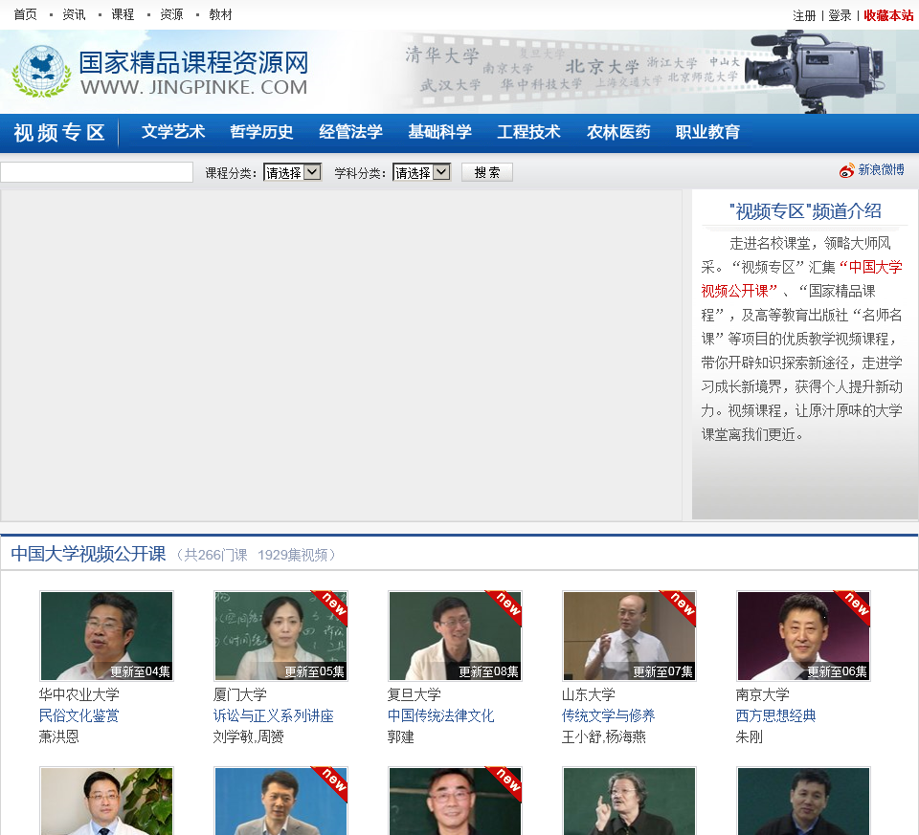Image resolution: width=919 pixels, height=835 pixels.
Task: Click the "视频专区"频道介绍 heading
Action: tap(805, 210)
